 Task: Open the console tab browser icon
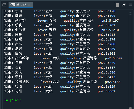(4, 5)
